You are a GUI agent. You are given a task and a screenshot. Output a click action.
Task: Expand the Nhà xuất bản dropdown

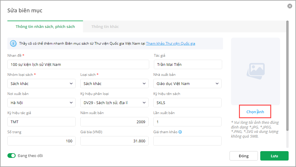click(x=187, y=83)
